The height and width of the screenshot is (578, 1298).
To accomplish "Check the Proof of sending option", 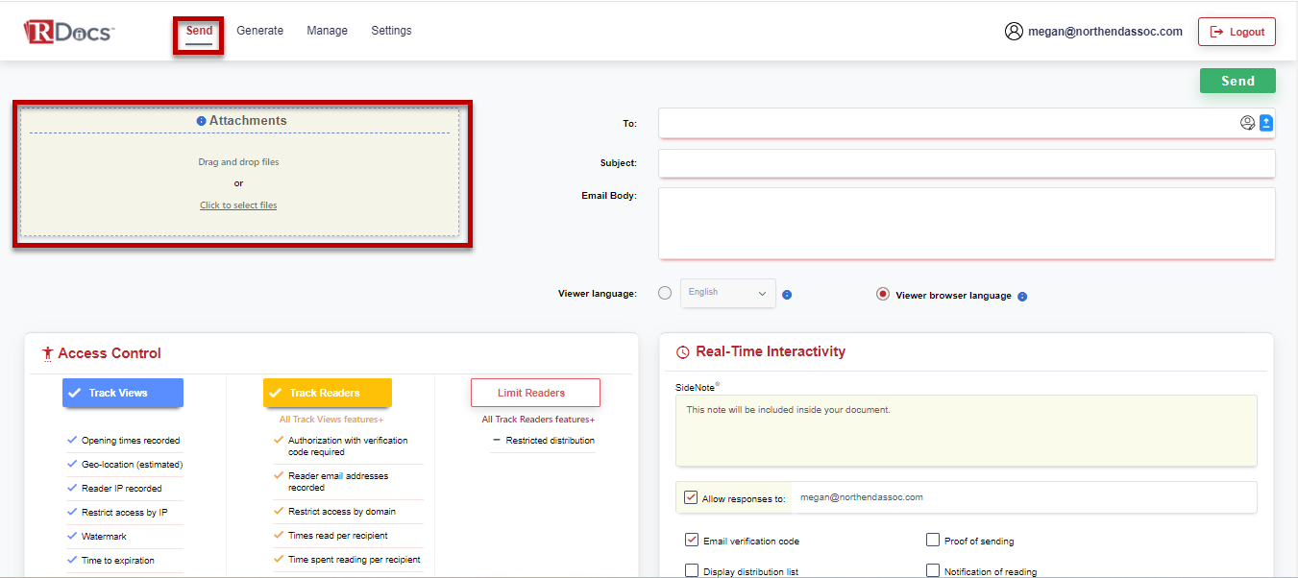I will coord(932,540).
